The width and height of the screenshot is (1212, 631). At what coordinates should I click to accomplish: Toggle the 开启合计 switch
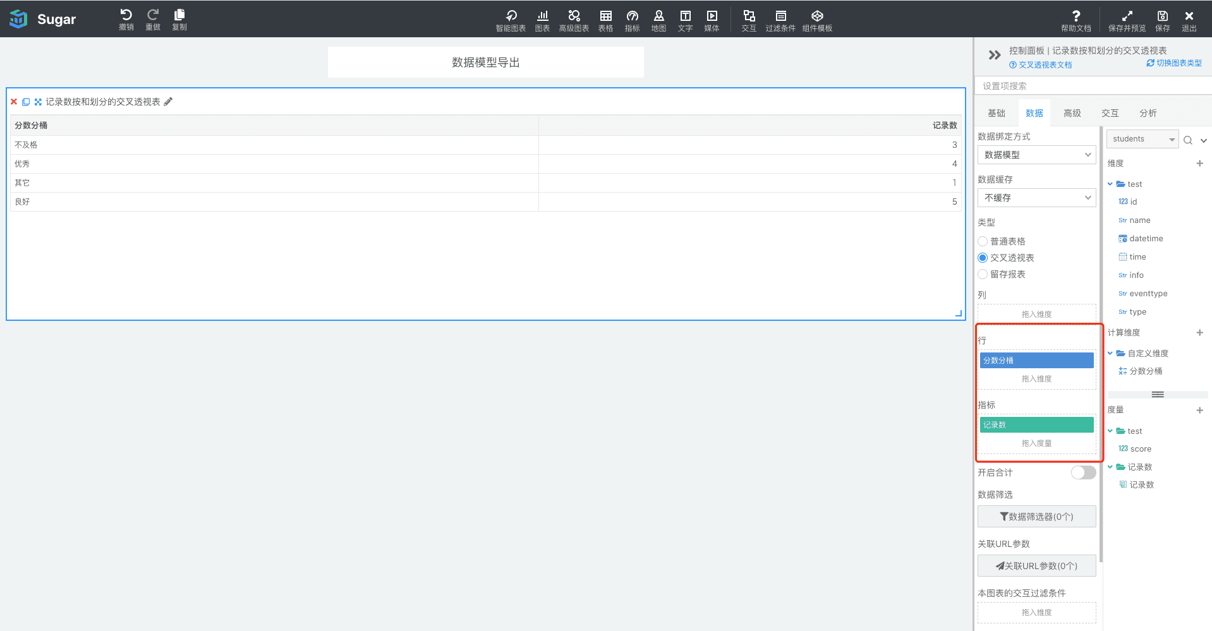(x=1083, y=472)
